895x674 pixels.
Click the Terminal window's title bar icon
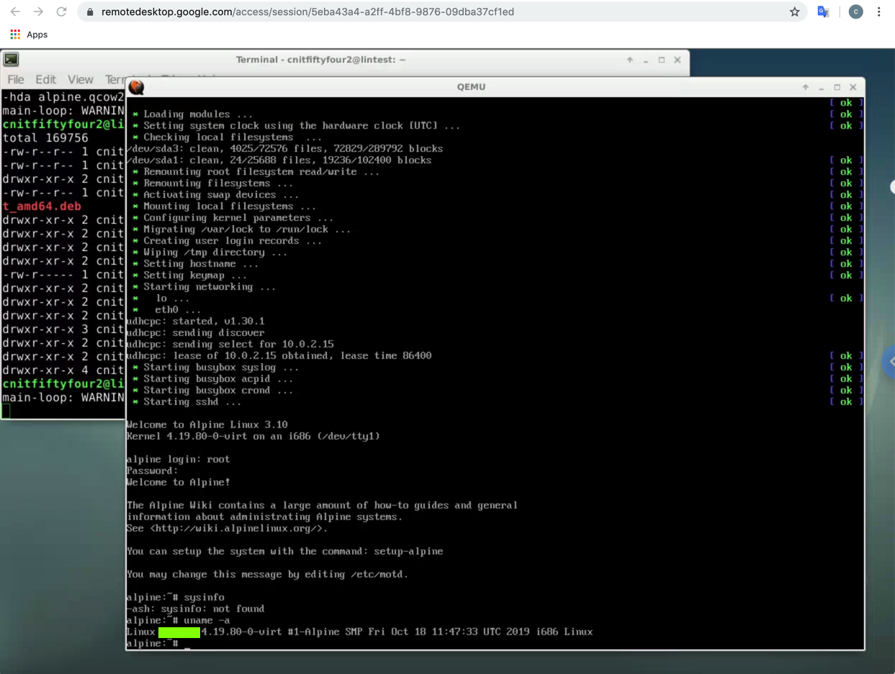[11, 60]
